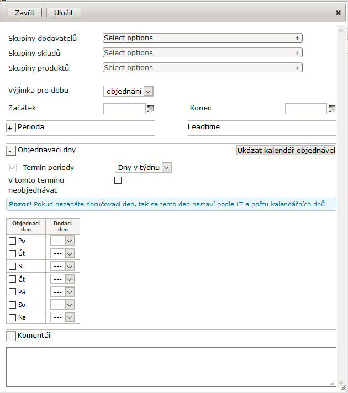Open the Dny v týdnu dropdown
The width and height of the screenshot is (348, 393).
[143, 167]
